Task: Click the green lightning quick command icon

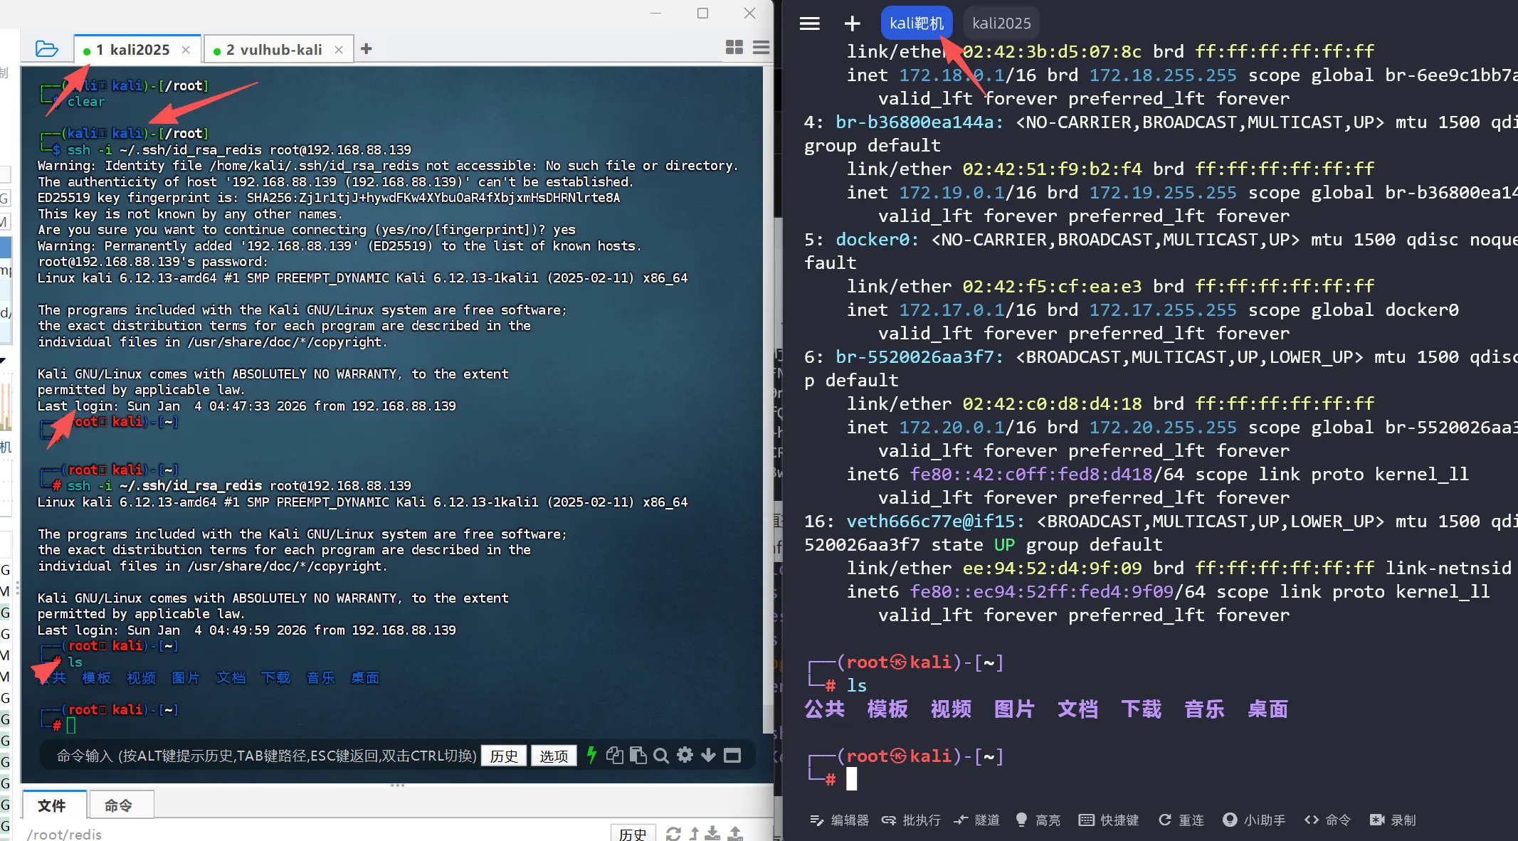Action: tap(591, 755)
